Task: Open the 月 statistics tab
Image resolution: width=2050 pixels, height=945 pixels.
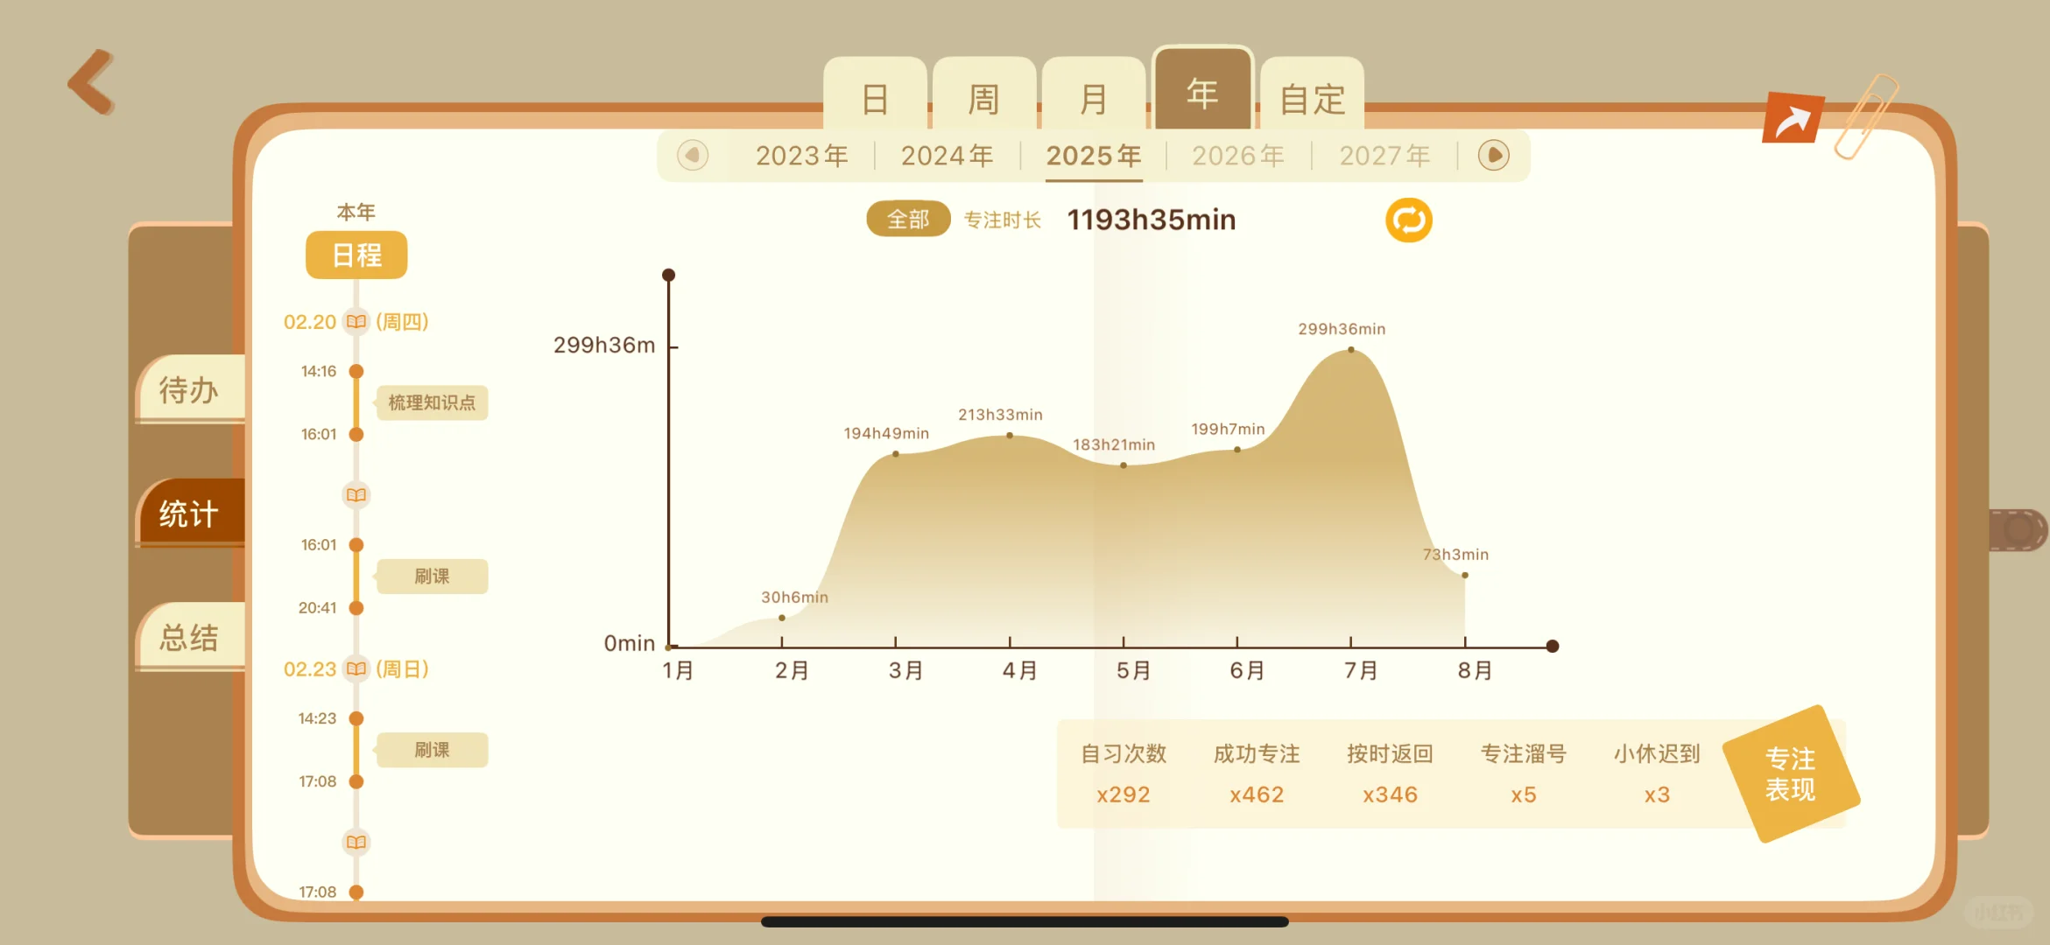Action: point(1093,99)
